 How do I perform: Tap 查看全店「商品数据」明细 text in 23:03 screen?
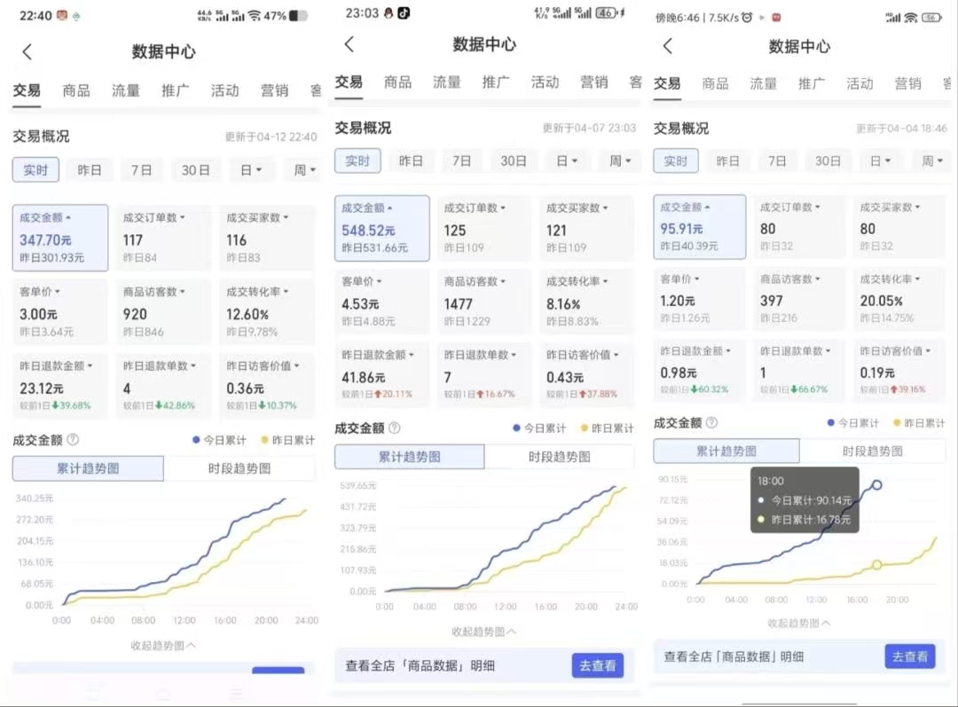420,665
